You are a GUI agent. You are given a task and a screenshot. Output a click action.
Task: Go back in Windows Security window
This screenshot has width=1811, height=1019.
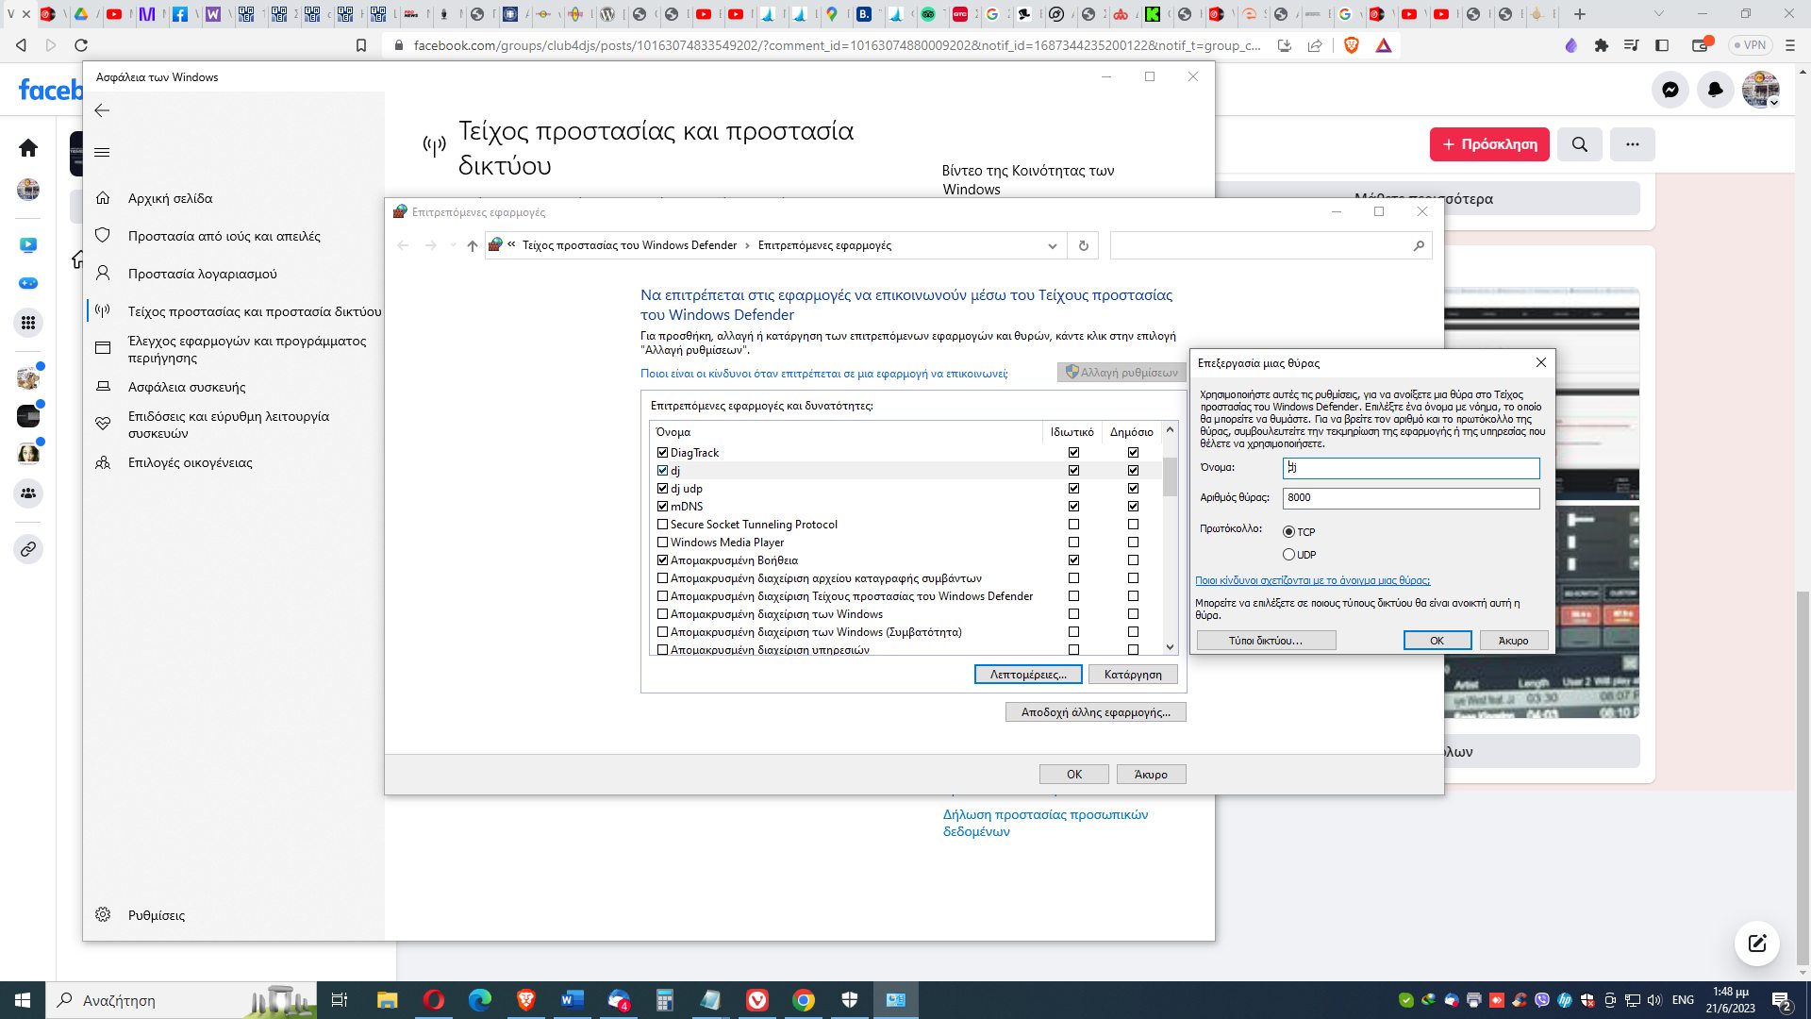tap(102, 110)
